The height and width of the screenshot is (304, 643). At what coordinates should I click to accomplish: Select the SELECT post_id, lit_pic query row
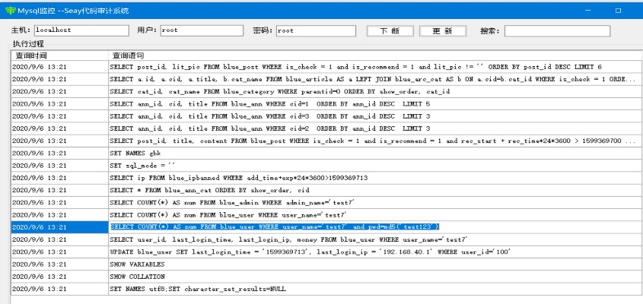(327, 67)
